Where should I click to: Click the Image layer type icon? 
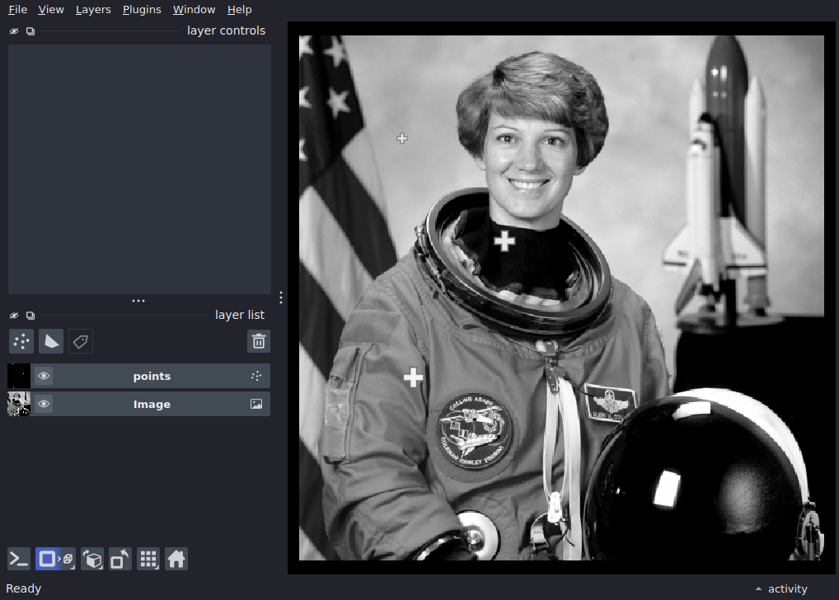[256, 404]
